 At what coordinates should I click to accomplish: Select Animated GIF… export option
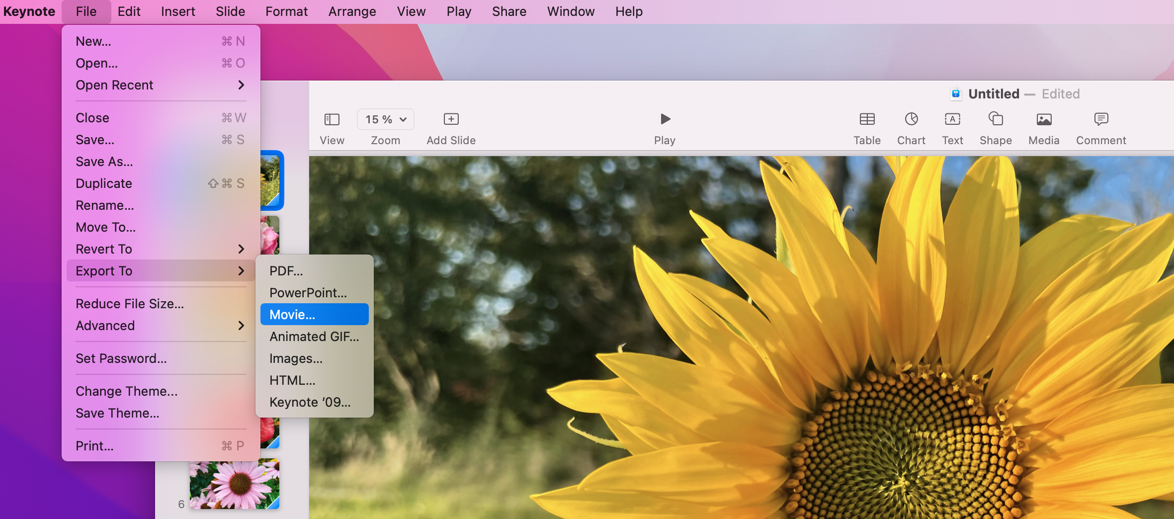click(314, 337)
